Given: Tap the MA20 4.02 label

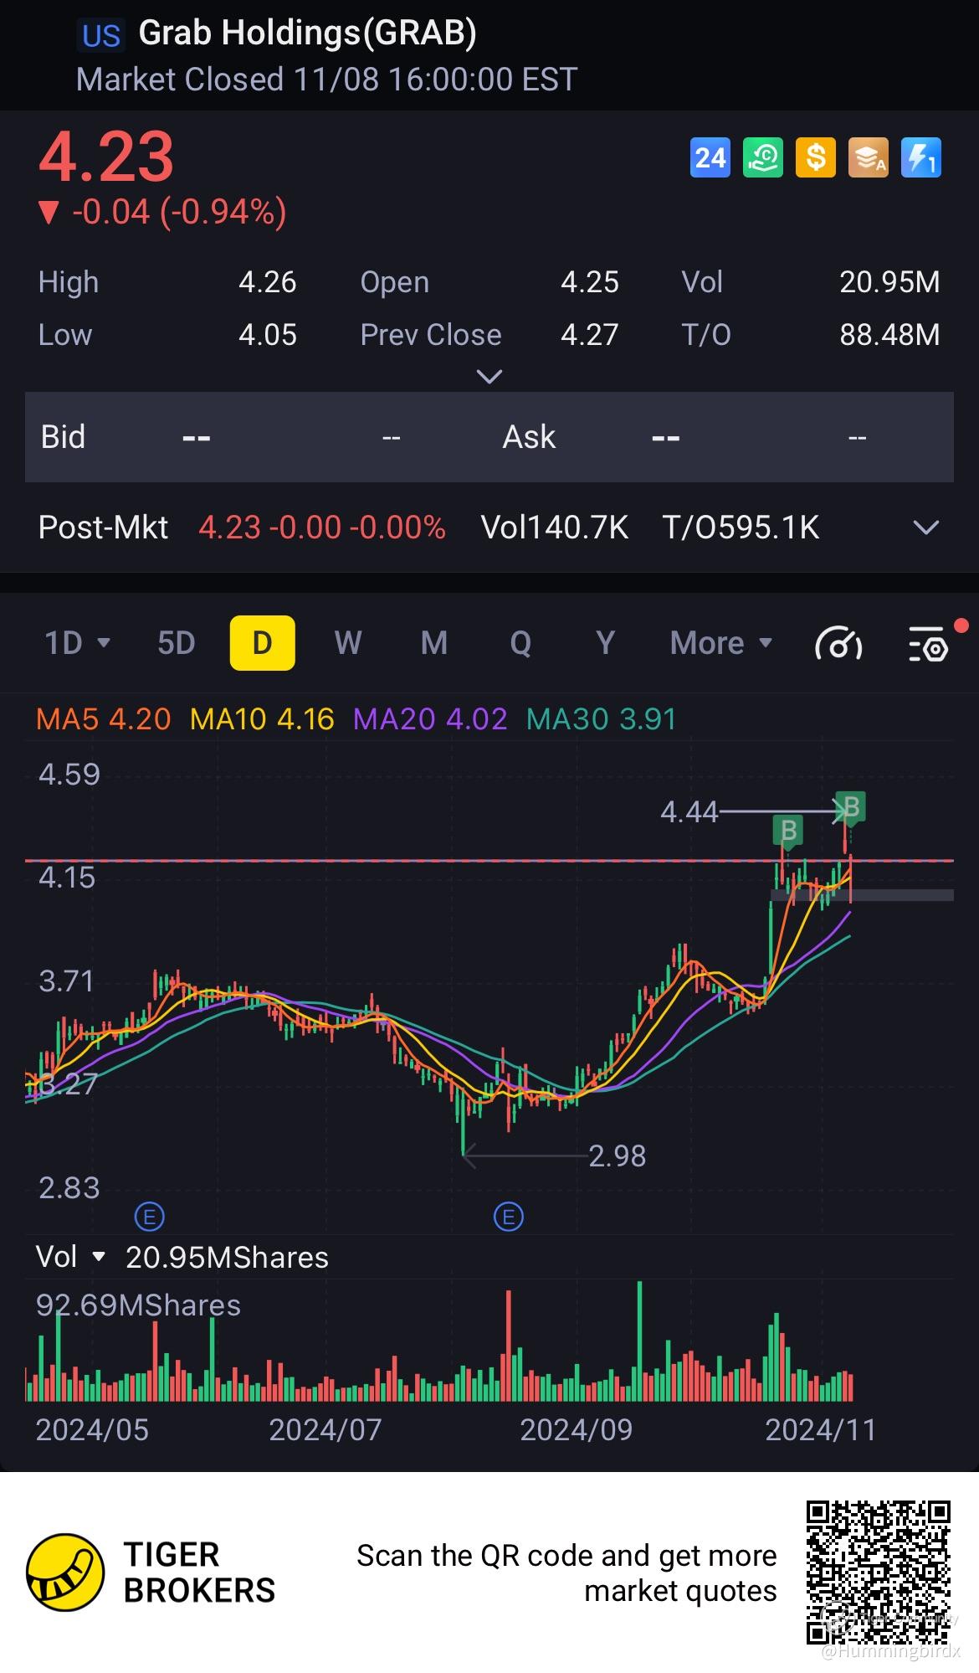Looking at the screenshot, I should pos(430,719).
